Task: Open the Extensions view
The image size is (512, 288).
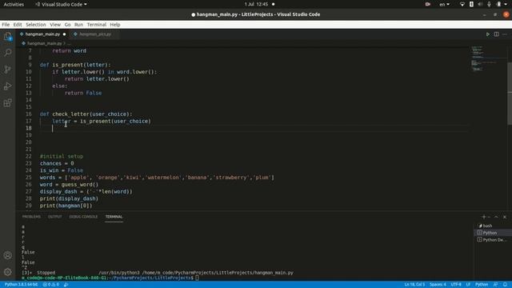Action: 8,103
